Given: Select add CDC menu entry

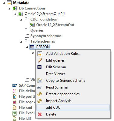Looking at the screenshot, I should coord(73,108).
